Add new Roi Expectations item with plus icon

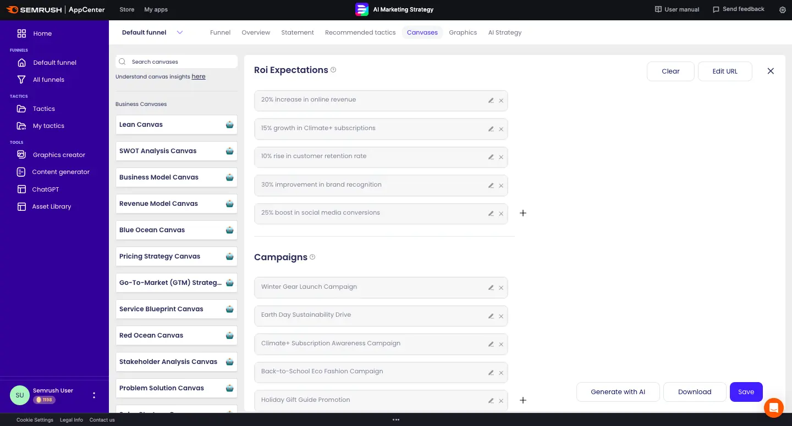pyautogui.click(x=523, y=213)
